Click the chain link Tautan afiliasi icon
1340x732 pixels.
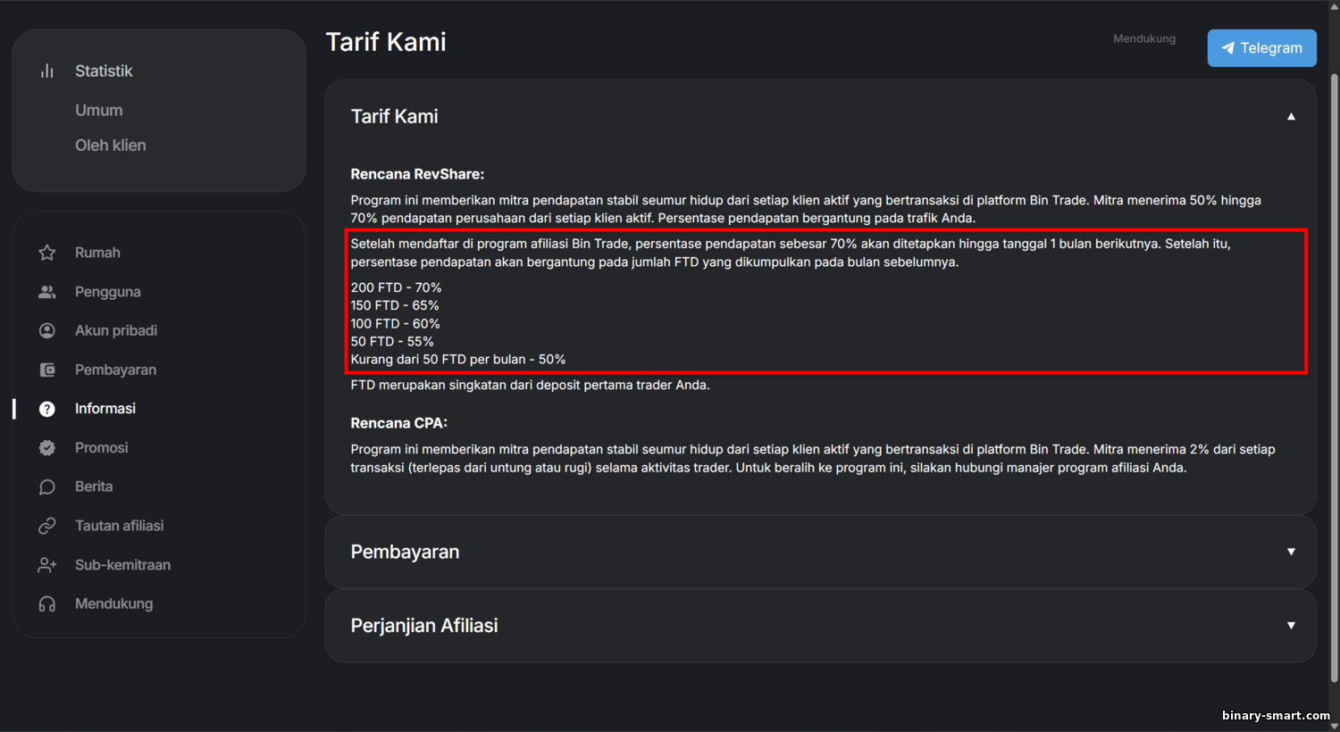pos(47,526)
